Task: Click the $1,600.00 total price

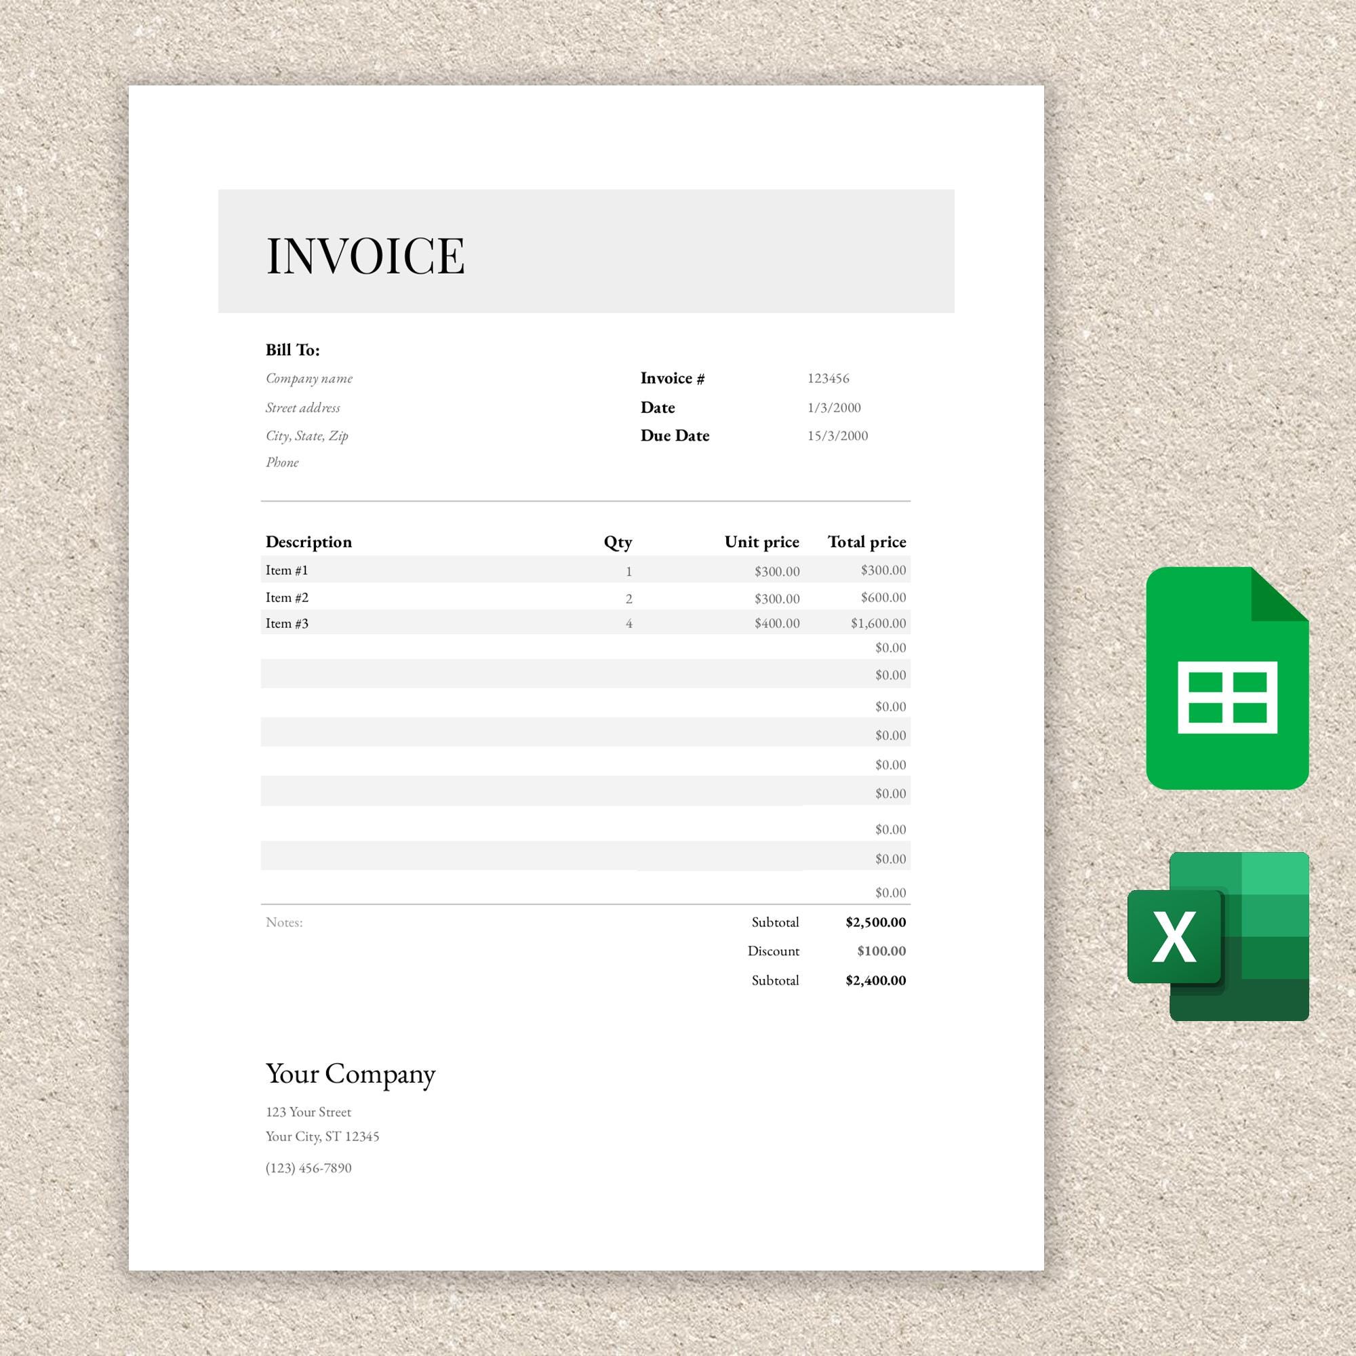Action: pyautogui.click(x=878, y=623)
